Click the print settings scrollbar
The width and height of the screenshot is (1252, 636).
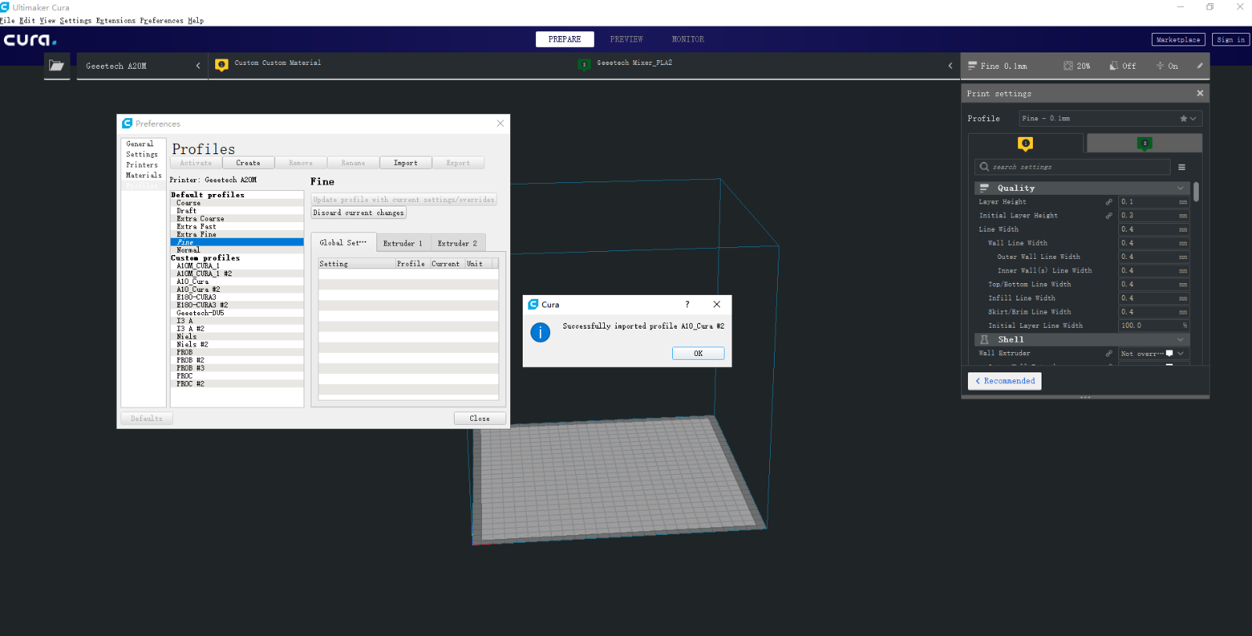tap(1196, 192)
